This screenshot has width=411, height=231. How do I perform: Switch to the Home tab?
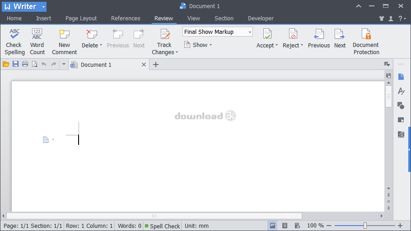tap(14, 18)
